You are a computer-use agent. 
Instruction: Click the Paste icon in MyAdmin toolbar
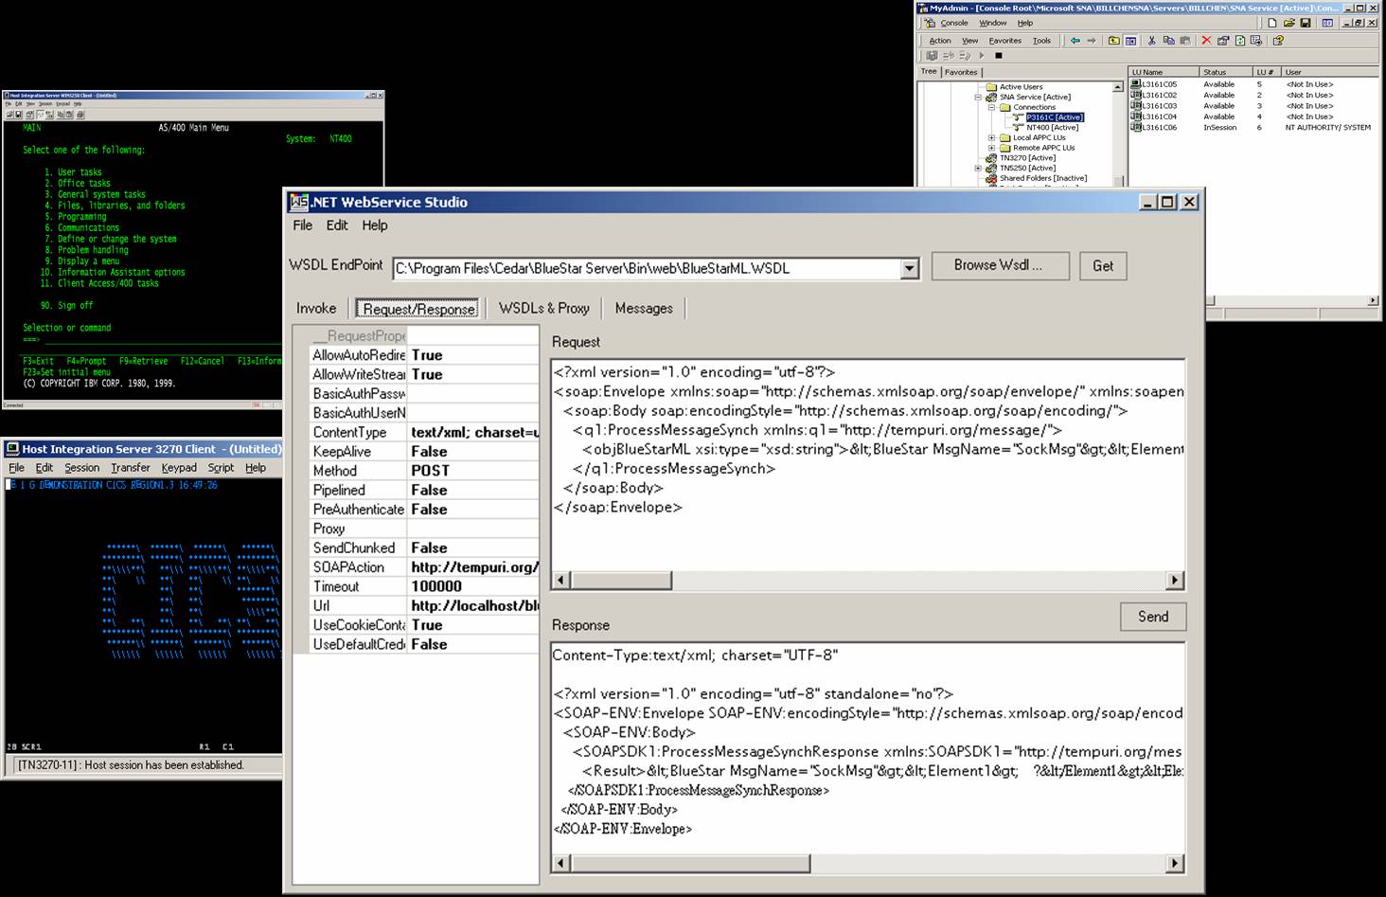tap(1185, 41)
